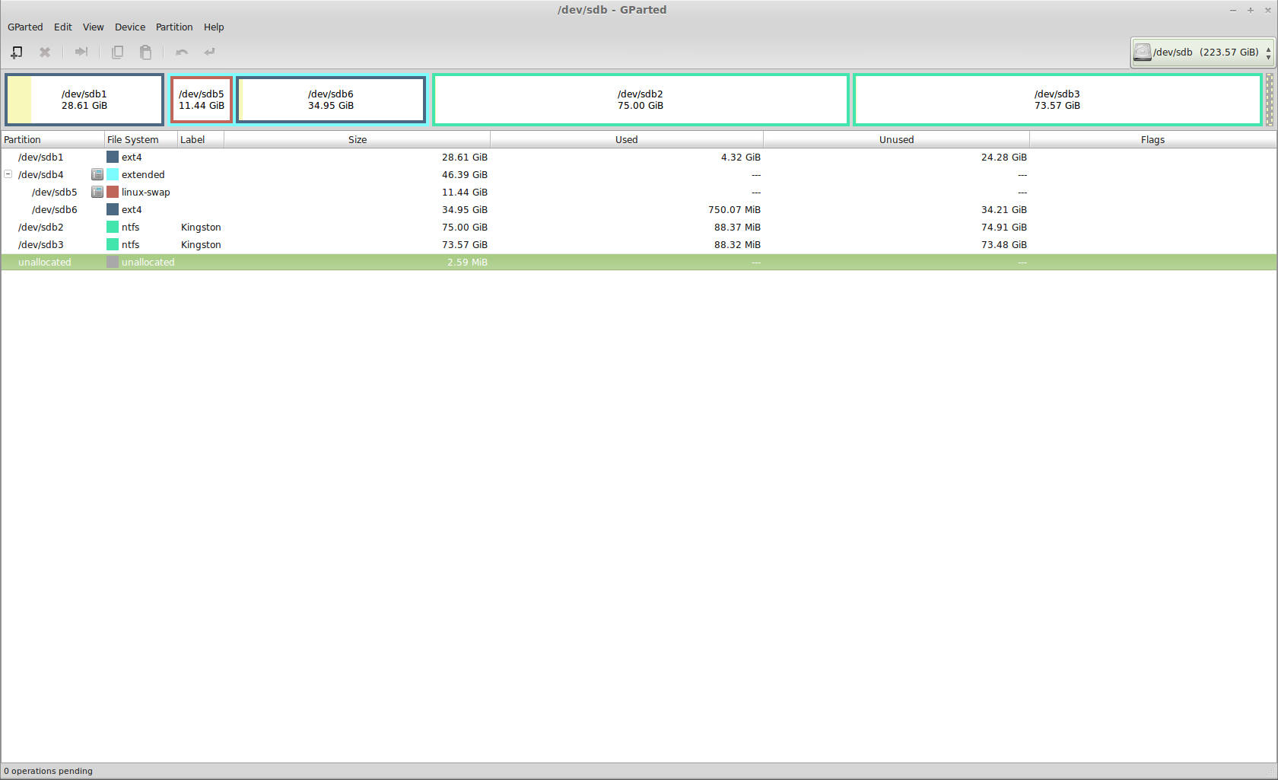
Task: Select the /dev/sdb5 row in the list
Action: pos(639,192)
